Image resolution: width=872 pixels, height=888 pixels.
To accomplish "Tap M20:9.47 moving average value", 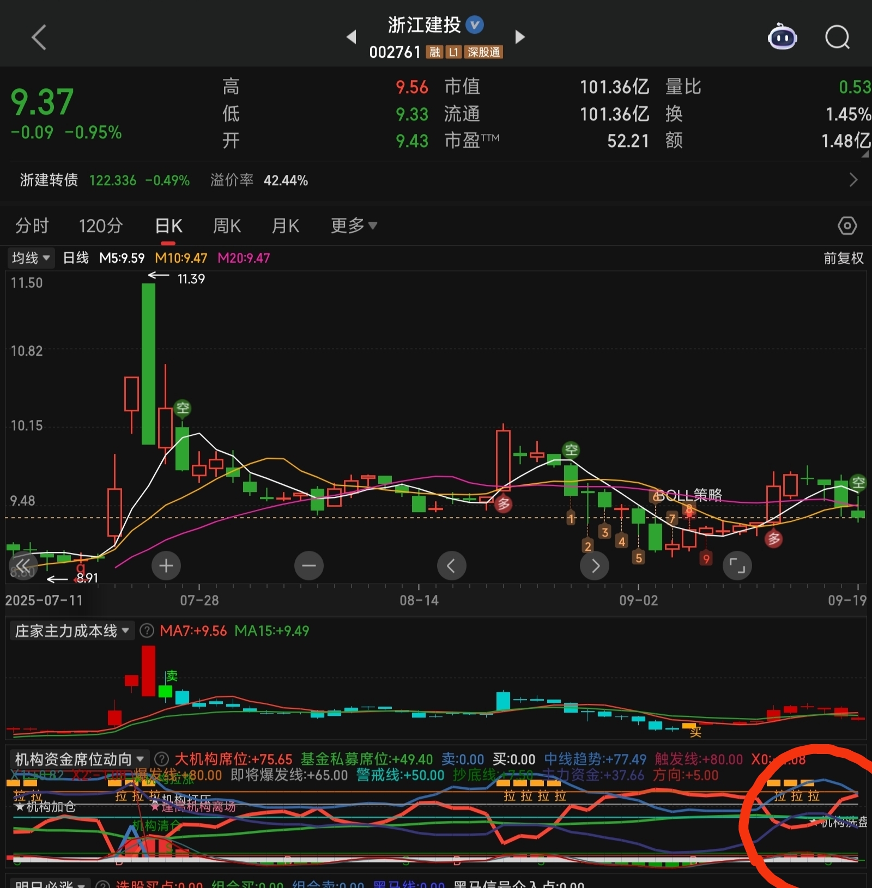I will 244,258.
